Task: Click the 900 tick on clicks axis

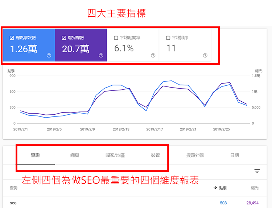Action: [12, 76]
